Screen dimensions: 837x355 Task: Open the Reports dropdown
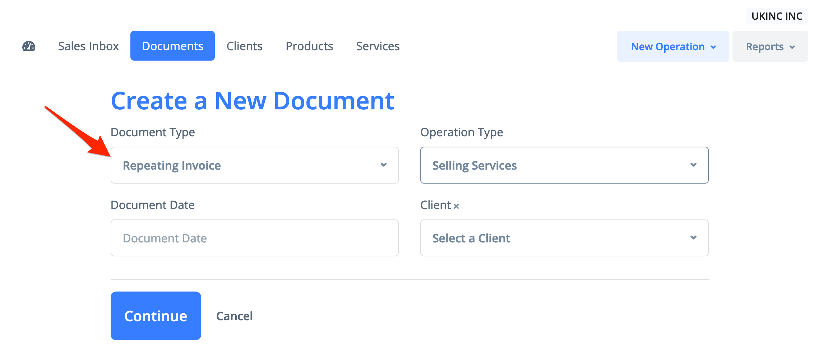[x=770, y=46]
